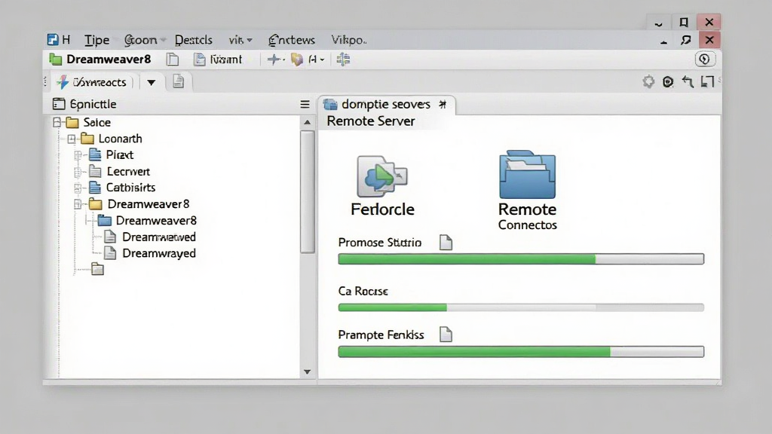Viewport: 772px width, 434px height.
Task: Click the settings gear icon
Action: 648,81
